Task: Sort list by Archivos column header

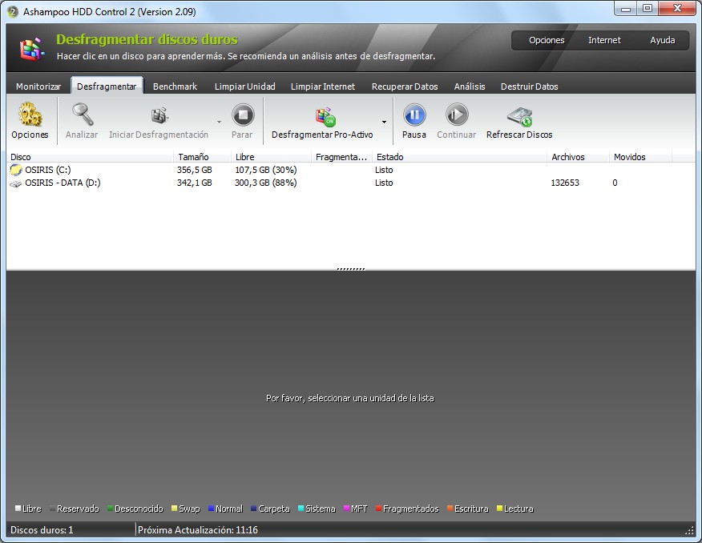Action: click(578, 157)
